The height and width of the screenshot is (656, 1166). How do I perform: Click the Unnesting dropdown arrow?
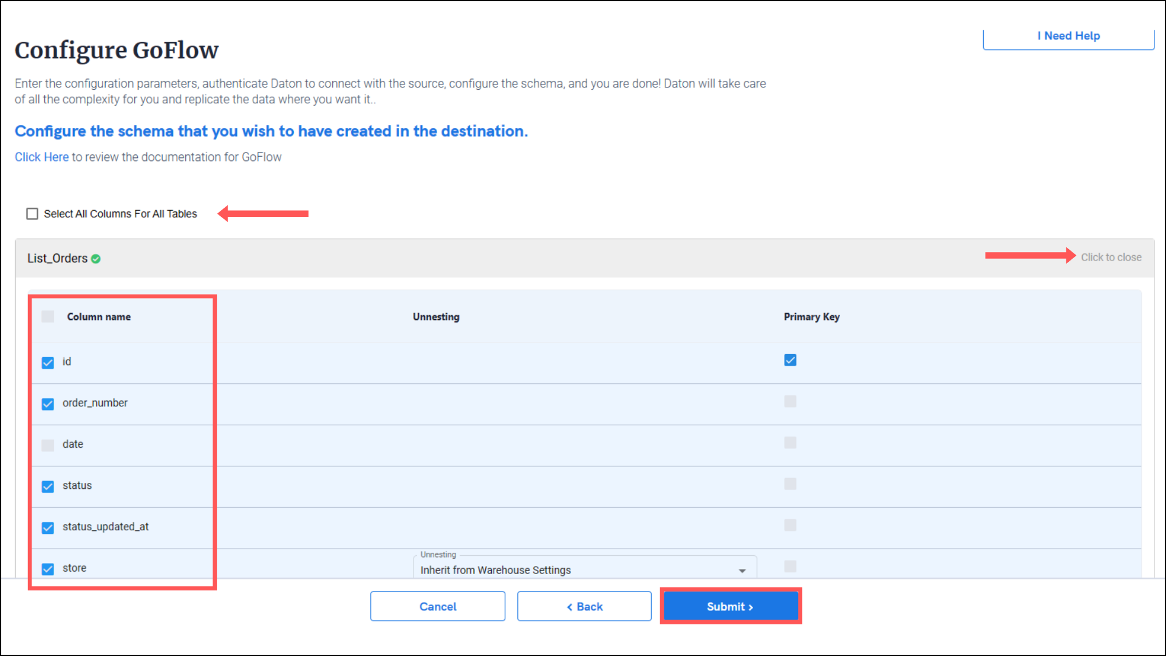[x=742, y=571]
